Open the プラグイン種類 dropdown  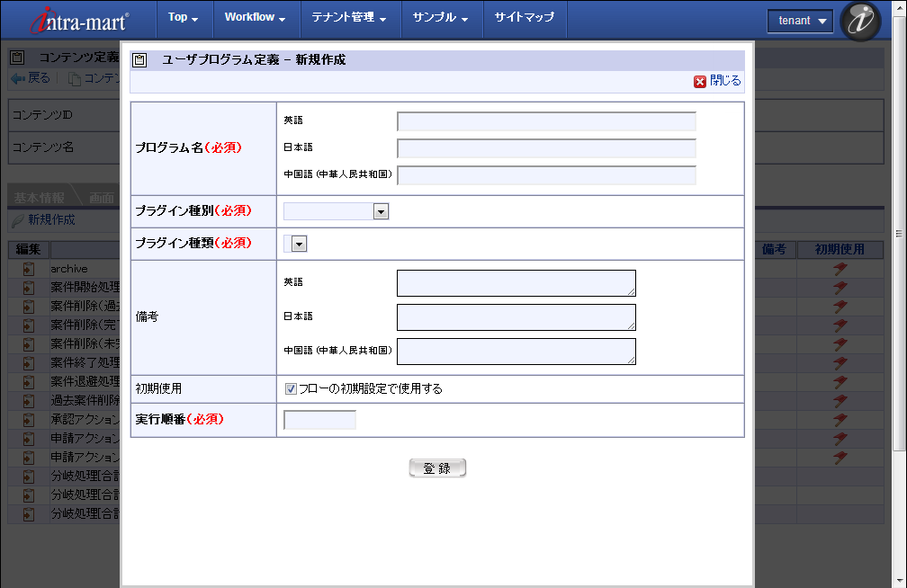click(x=296, y=243)
